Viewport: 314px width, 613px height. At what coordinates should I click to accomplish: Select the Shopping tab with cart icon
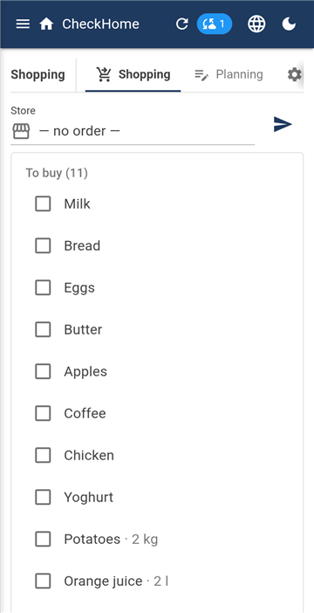pyautogui.click(x=133, y=74)
